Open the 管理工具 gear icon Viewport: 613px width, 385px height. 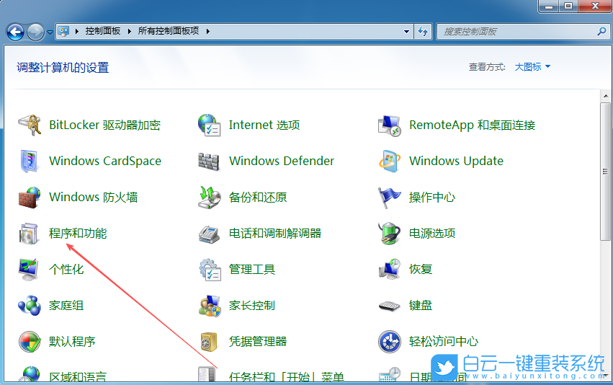pos(209,269)
